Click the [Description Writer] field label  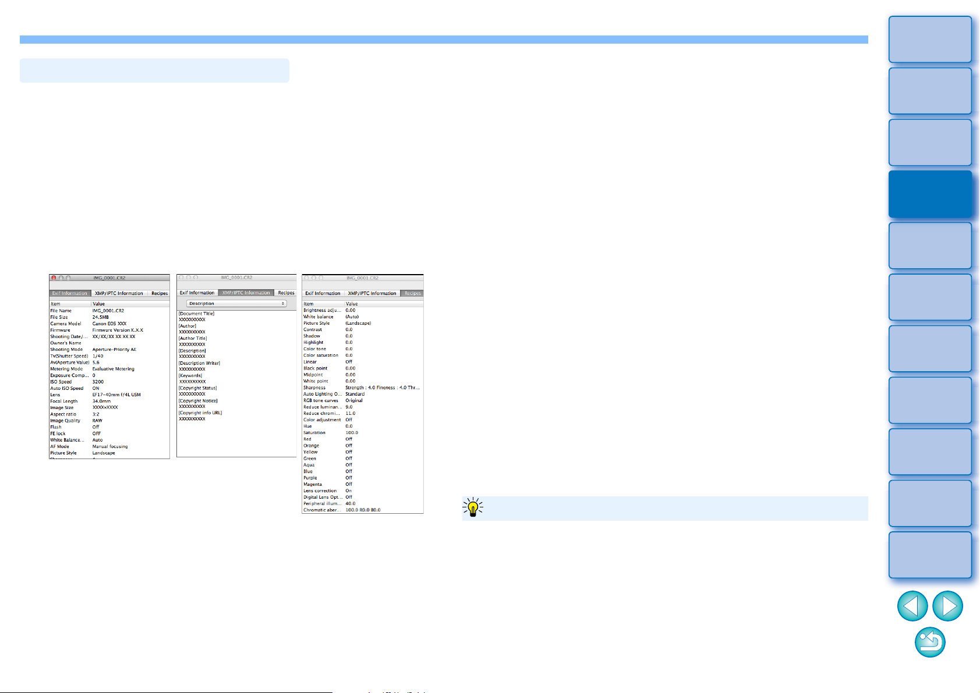(199, 363)
